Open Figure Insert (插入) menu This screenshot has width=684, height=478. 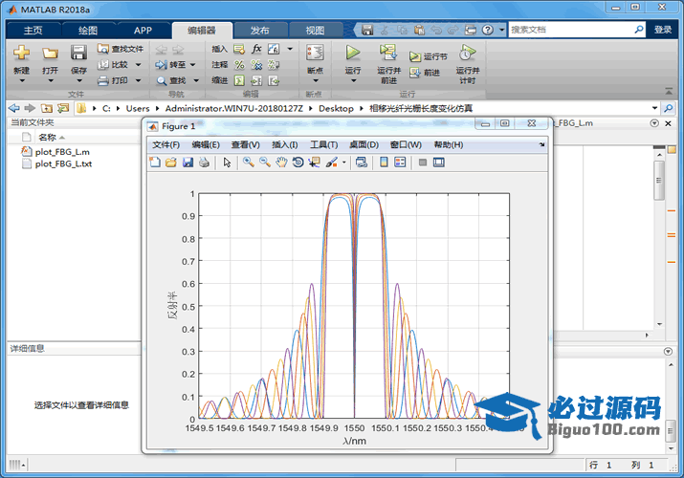[x=284, y=144]
